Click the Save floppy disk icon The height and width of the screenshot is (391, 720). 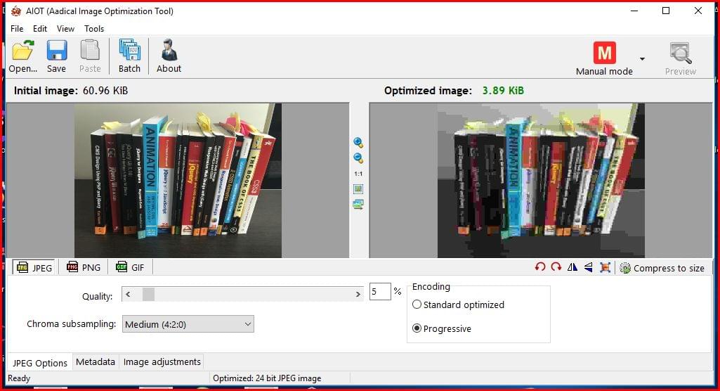coord(56,56)
